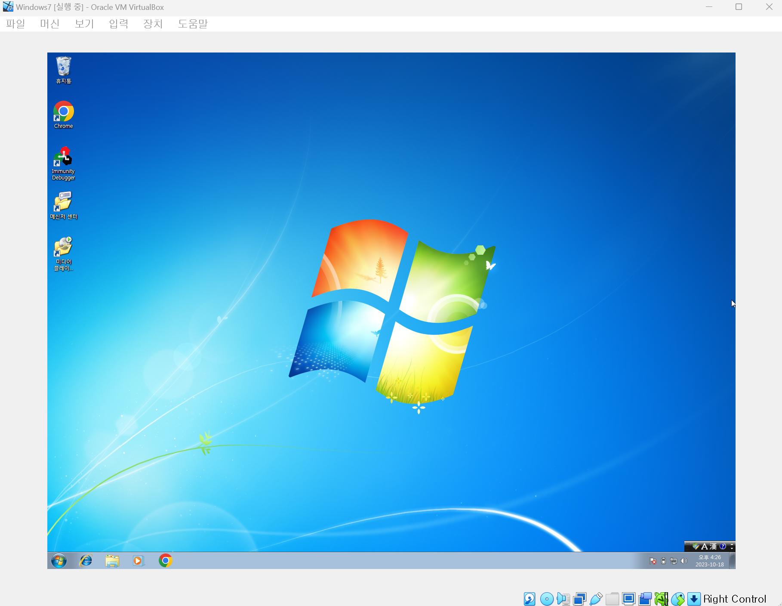Select the 미디어 플레이어 desktop shortcut
The height and width of the screenshot is (606, 782).
click(x=64, y=254)
